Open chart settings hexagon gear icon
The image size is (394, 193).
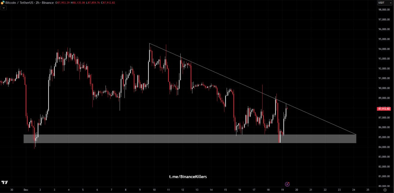point(385,190)
